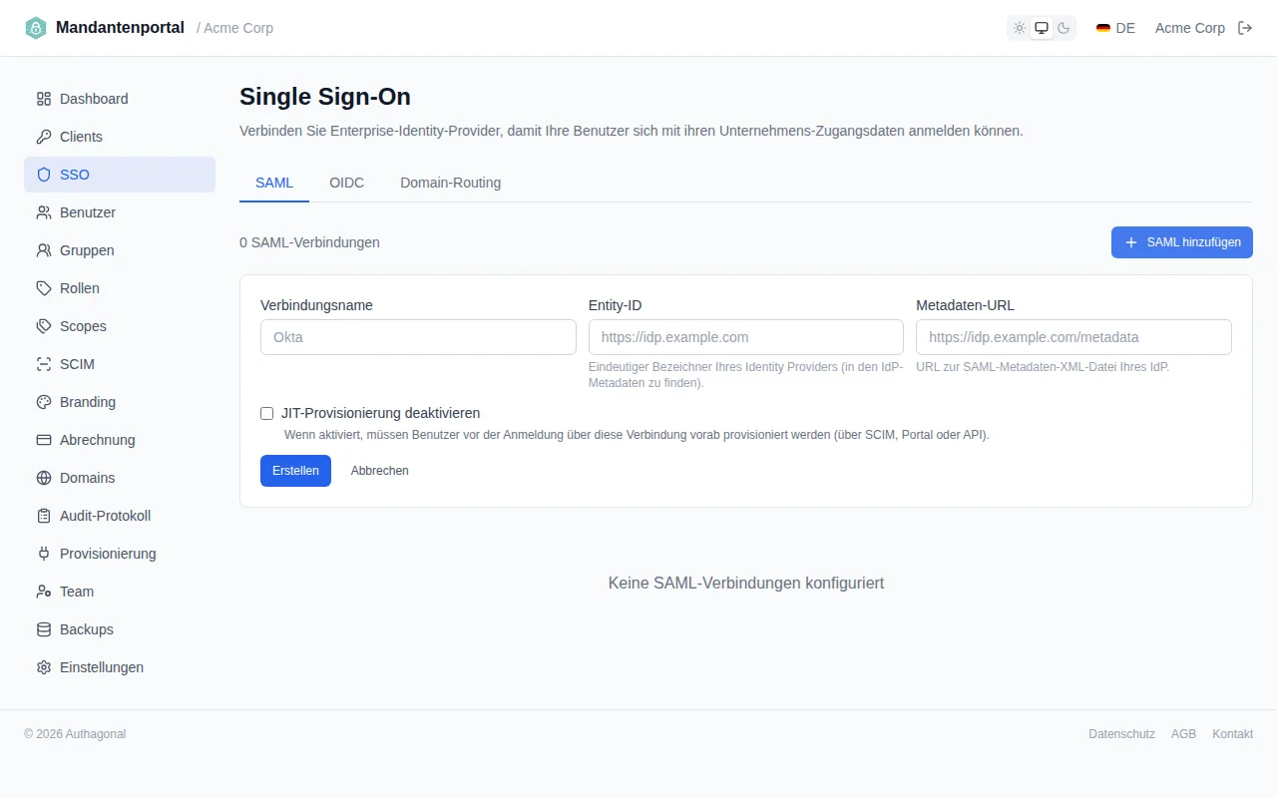The height and width of the screenshot is (798, 1277).
Task: Open the Kontakt footer link
Action: point(1232,734)
